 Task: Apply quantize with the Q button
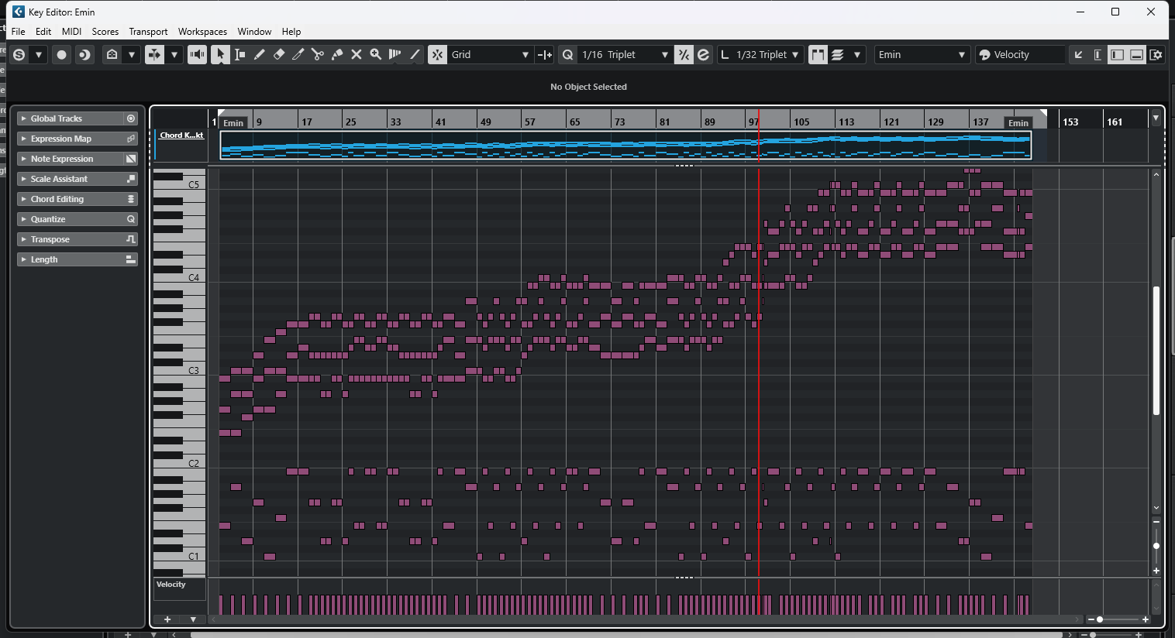click(x=567, y=54)
